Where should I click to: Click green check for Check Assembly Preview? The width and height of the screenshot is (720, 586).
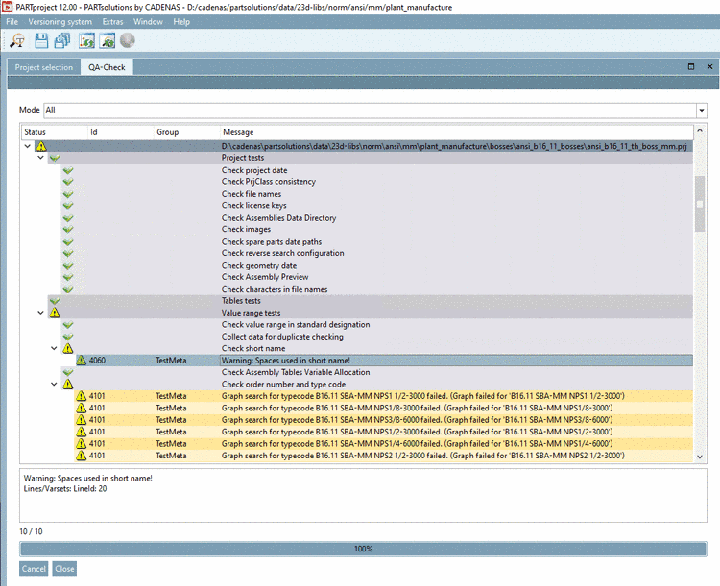pyautogui.click(x=68, y=277)
